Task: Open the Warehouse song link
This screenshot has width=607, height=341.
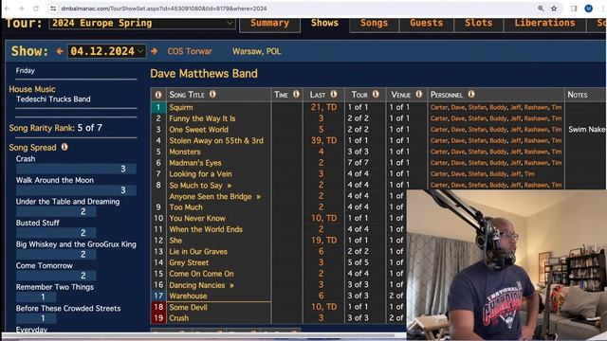Action: tap(188, 296)
